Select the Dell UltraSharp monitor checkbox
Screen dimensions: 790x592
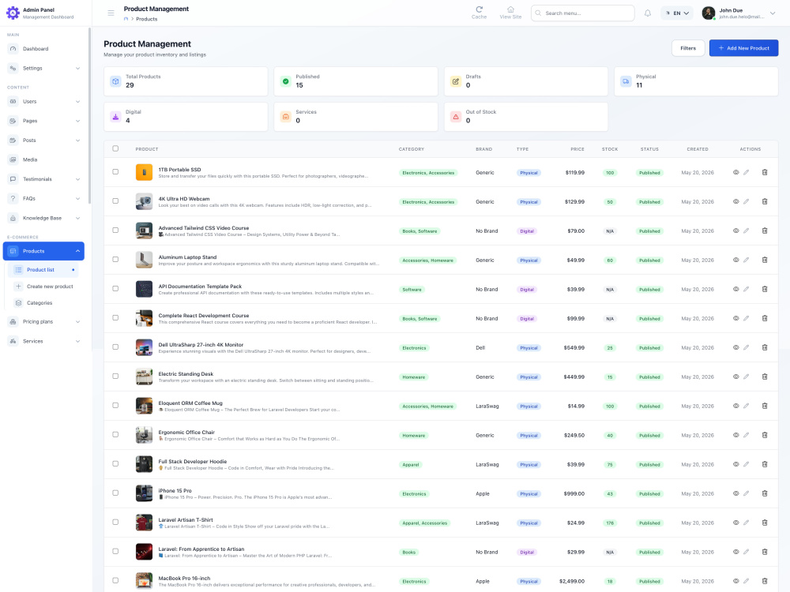pyautogui.click(x=115, y=347)
